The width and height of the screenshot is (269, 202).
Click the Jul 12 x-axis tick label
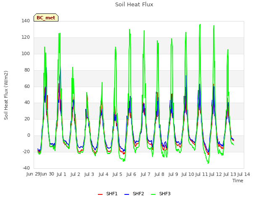[x=216, y=174]
